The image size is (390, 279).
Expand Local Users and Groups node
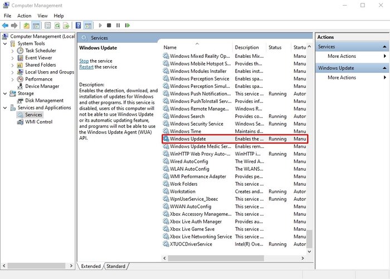12,72
